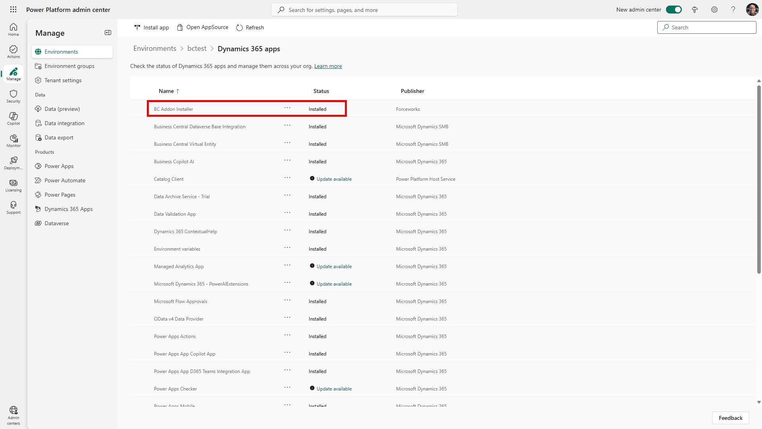
Task: Open Monitor in the left rail
Action: 13,141
